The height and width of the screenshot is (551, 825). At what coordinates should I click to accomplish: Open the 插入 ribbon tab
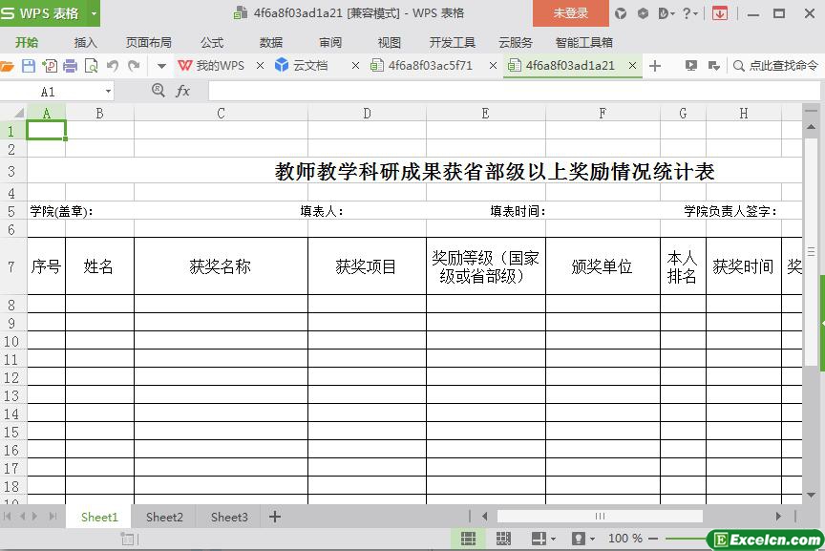[86, 42]
